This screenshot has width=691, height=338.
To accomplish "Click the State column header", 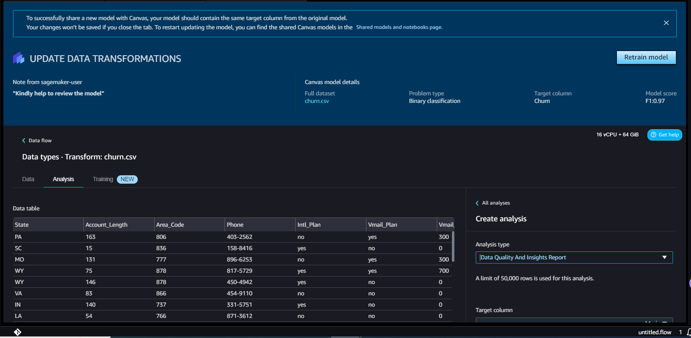I will tap(48, 225).
